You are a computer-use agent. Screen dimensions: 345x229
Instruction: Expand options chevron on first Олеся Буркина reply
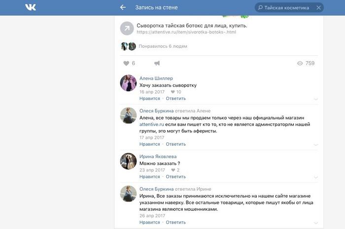click(316, 145)
